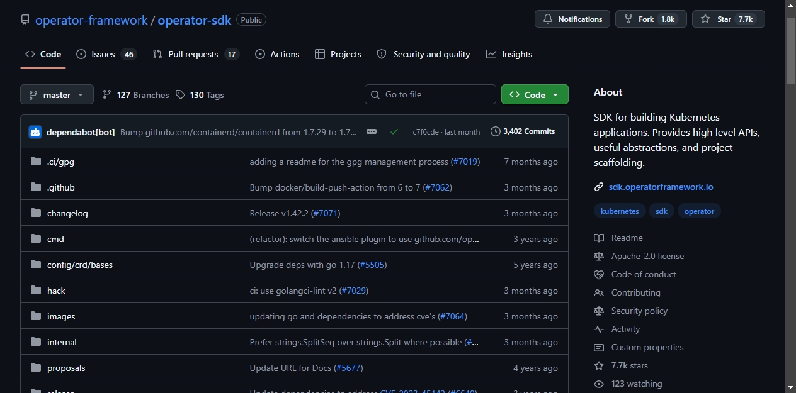Click the folder icon for hack

click(35, 291)
